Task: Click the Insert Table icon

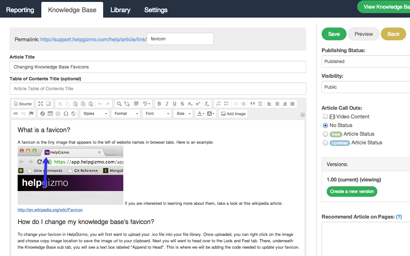Action: point(50,114)
